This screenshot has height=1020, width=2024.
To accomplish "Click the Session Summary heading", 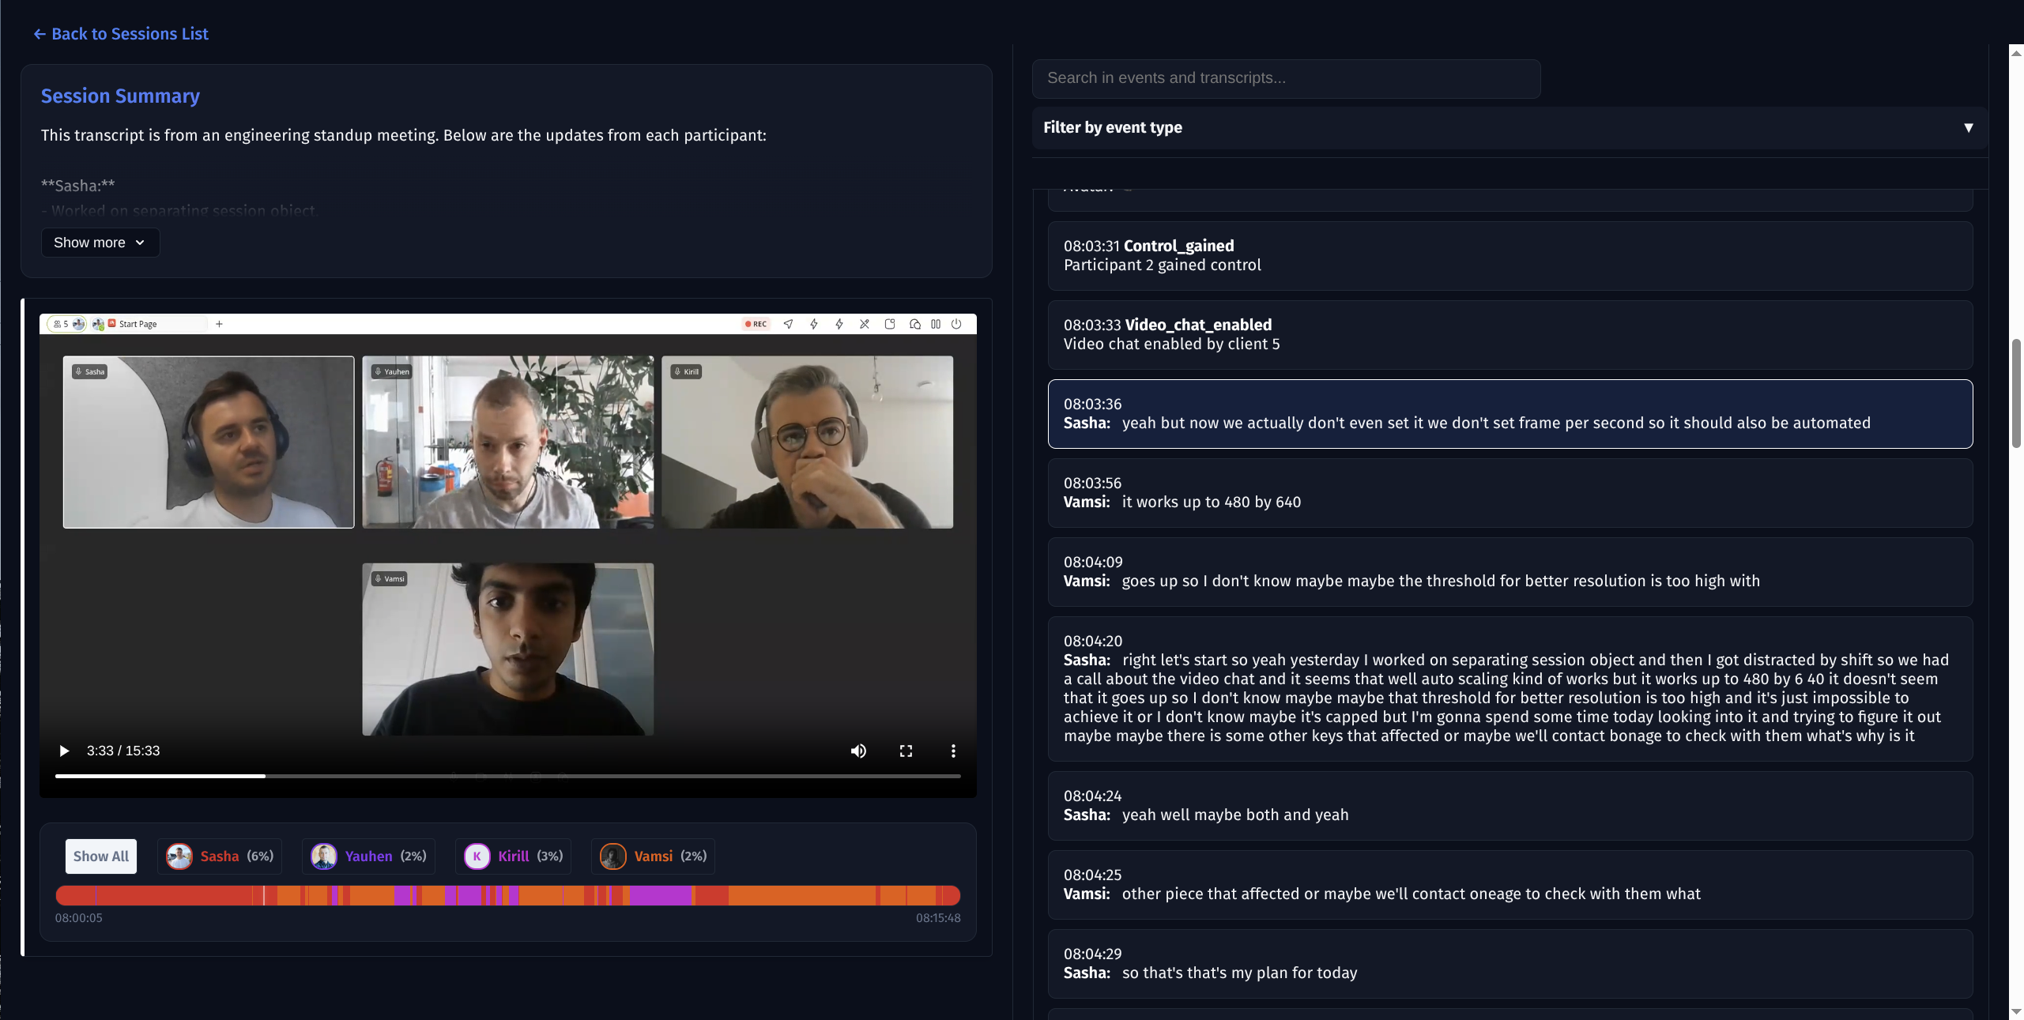I will (120, 96).
